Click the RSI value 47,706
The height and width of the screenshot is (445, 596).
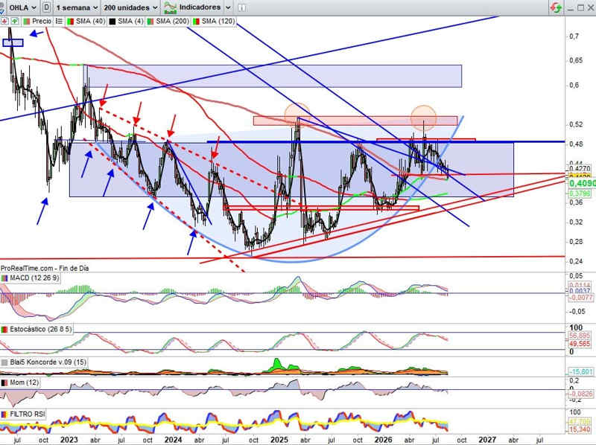point(580,422)
